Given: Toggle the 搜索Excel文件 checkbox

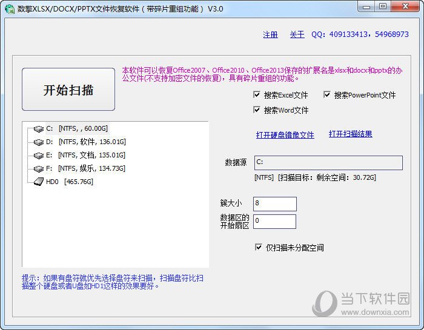Looking at the screenshot, I should [257, 94].
